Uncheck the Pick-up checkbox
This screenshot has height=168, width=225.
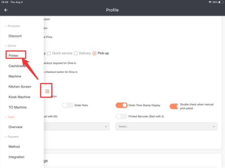94,53
